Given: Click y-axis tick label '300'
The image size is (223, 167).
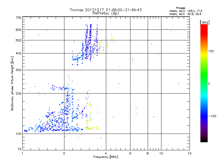Looking at the screenshot, I should 18,70.
